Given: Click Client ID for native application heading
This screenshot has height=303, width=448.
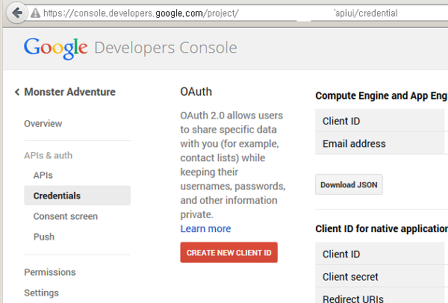Looking at the screenshot, I should point(382,229).
